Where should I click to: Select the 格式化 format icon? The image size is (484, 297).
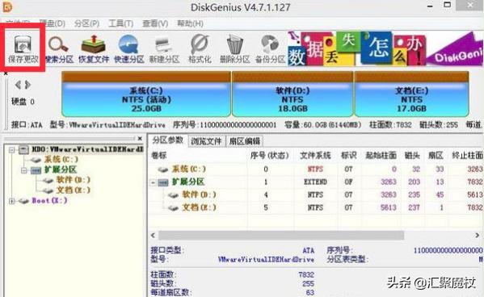tap(200, 48)
